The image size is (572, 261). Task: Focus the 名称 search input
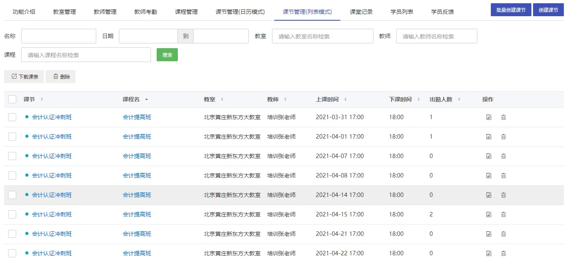(58, 36)
